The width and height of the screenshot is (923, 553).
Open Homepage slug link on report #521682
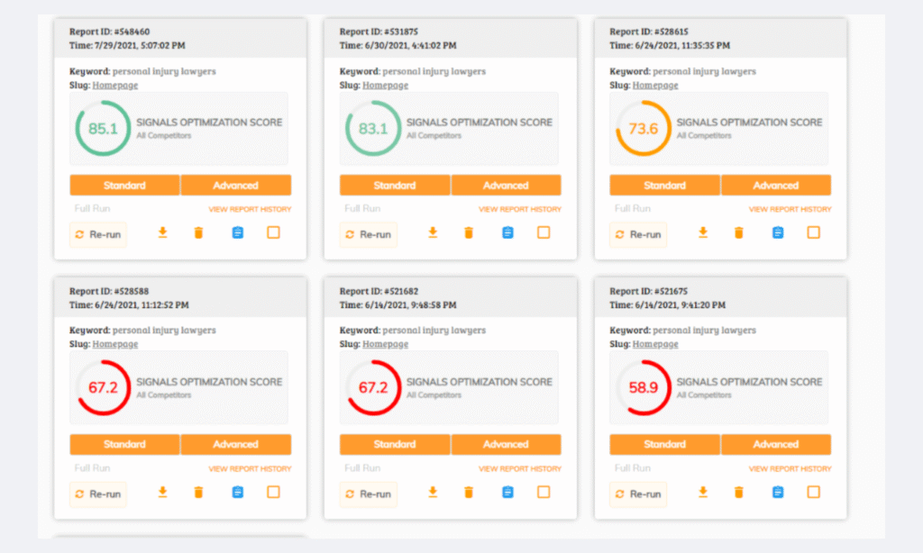coord(385,344)
